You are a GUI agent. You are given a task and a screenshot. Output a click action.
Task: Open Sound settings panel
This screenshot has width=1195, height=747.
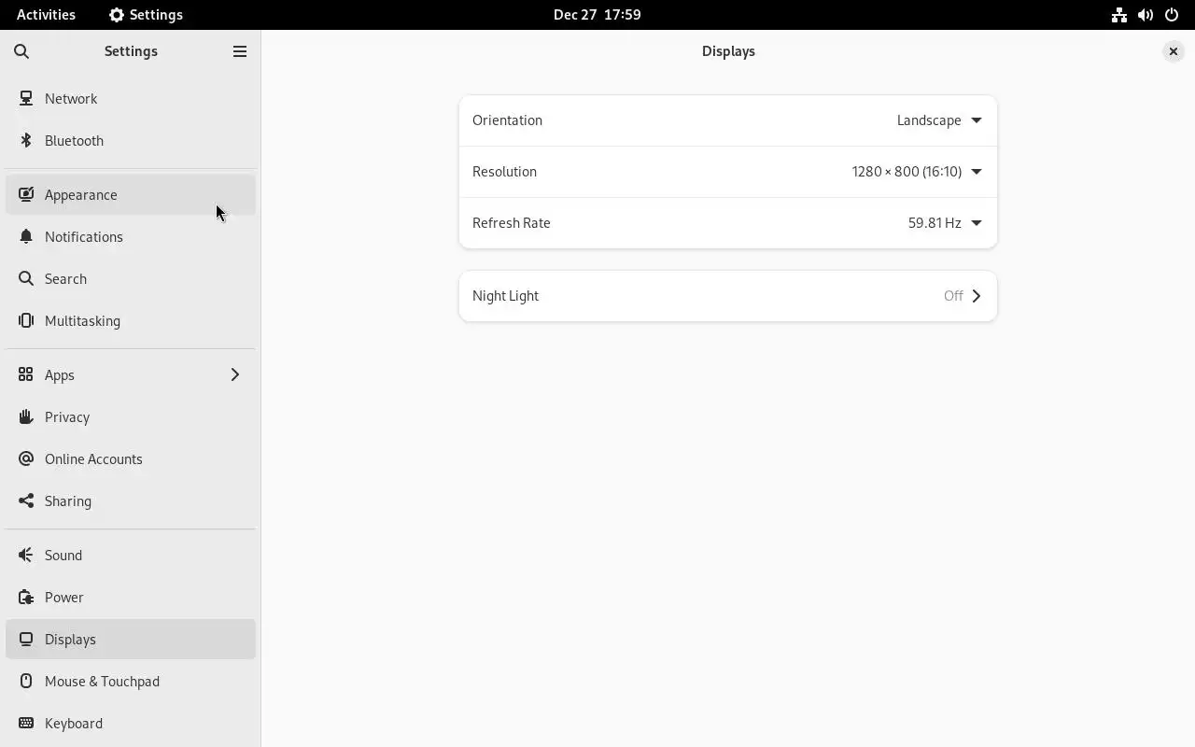point(131,555)
